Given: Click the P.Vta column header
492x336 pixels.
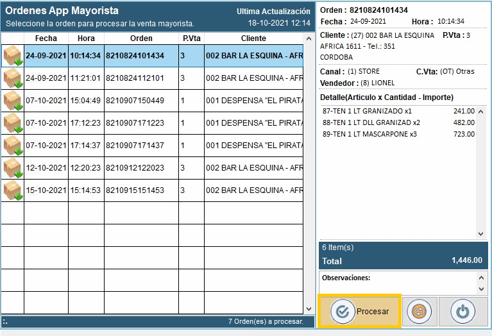Looking at the screenshot, I should [x=191, y=38].
